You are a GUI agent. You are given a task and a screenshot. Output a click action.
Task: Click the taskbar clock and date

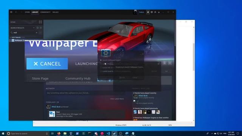tap(231, 133)
